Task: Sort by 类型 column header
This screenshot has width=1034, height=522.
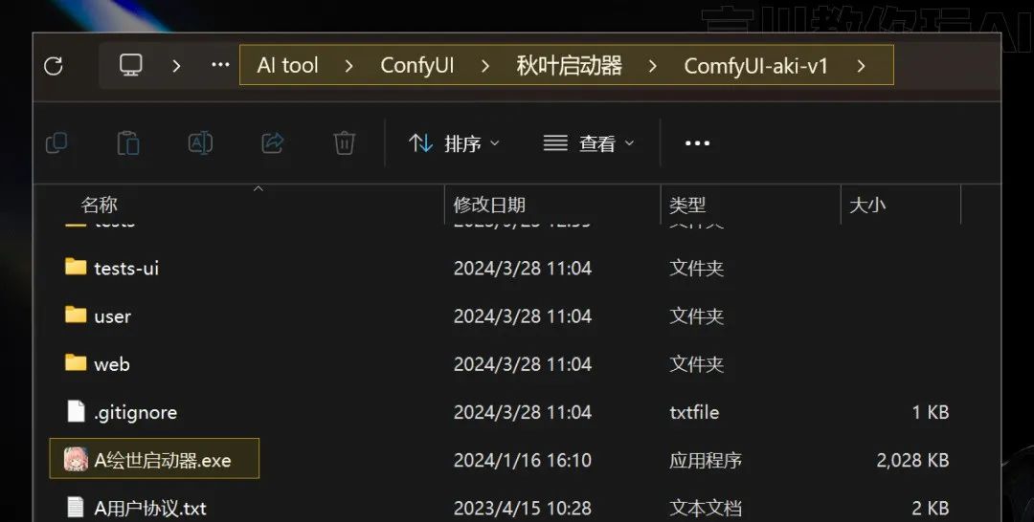Action: (687, 205)
